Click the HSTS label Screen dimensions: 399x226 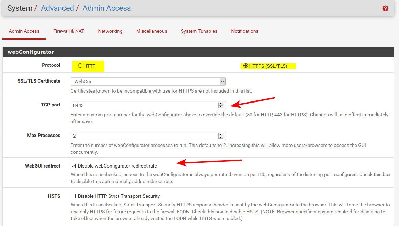54,196
